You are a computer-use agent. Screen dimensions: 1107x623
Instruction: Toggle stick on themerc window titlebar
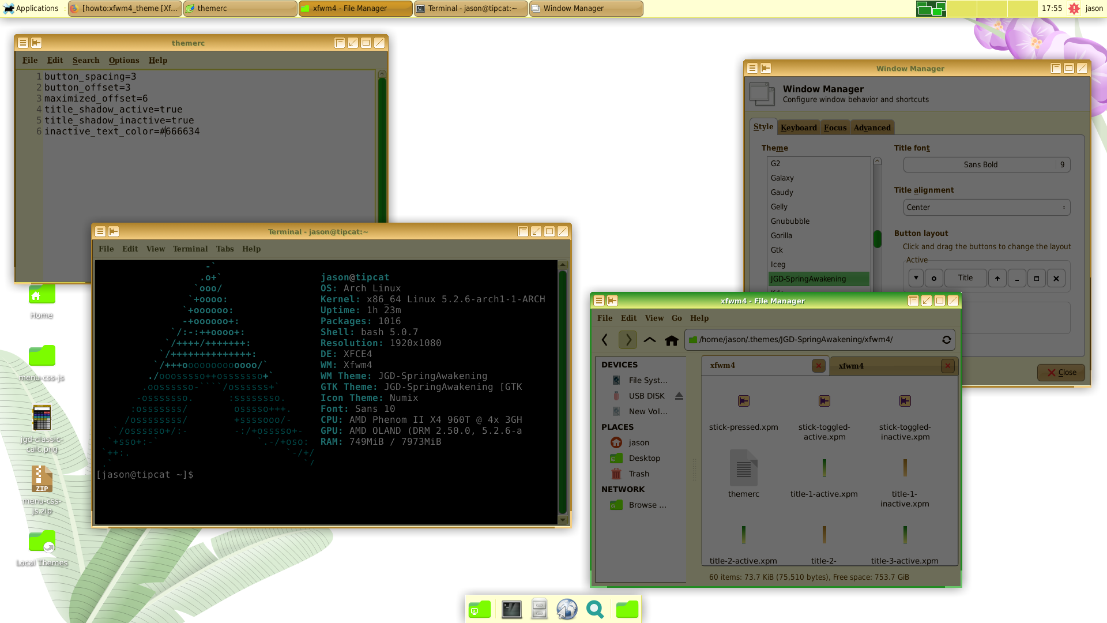36,43
